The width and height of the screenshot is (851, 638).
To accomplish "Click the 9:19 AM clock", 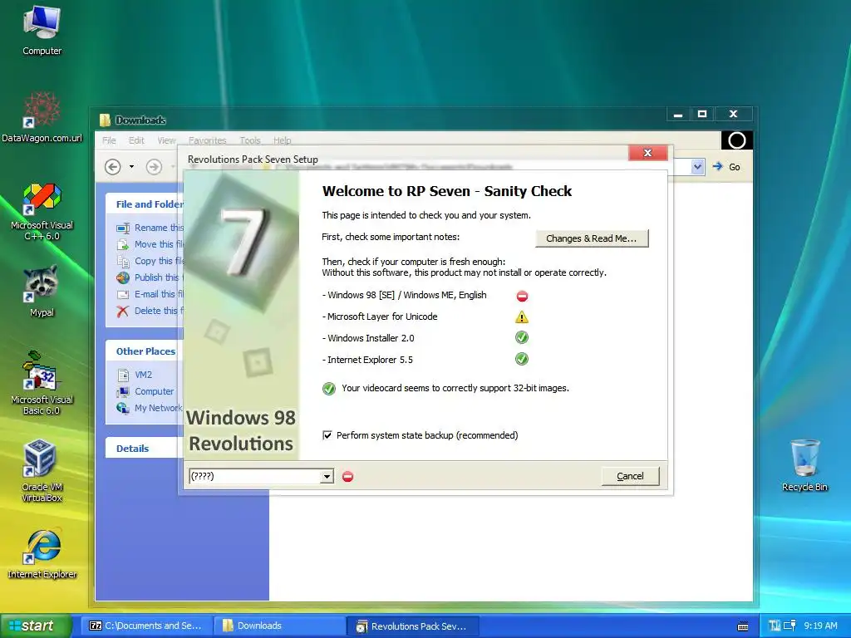I will [820, 626].
